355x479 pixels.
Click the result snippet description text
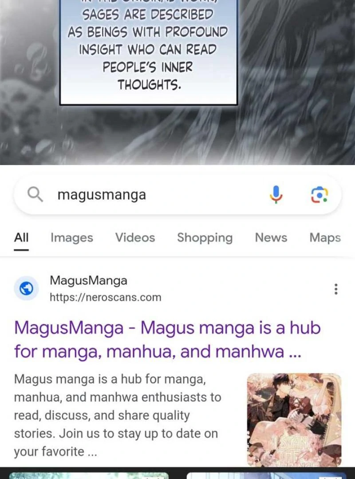[118, 415]
